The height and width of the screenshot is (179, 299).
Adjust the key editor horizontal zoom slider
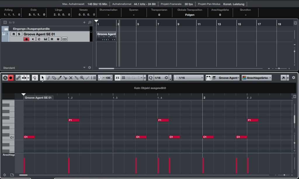[x=284, y=175]
